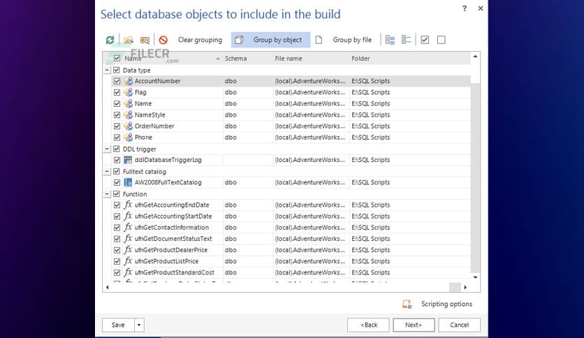Click the horizontal scrollbar right arrow
584x338 pixels.
click(x=465, y=287)
